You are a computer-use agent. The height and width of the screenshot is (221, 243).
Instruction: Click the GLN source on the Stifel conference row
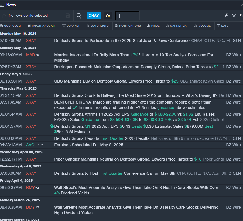[237, 41]
